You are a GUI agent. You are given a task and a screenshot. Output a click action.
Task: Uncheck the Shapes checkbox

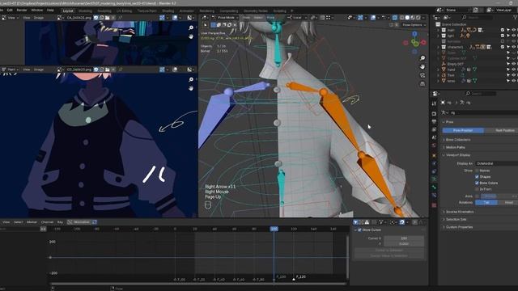(x=477, y=177)
